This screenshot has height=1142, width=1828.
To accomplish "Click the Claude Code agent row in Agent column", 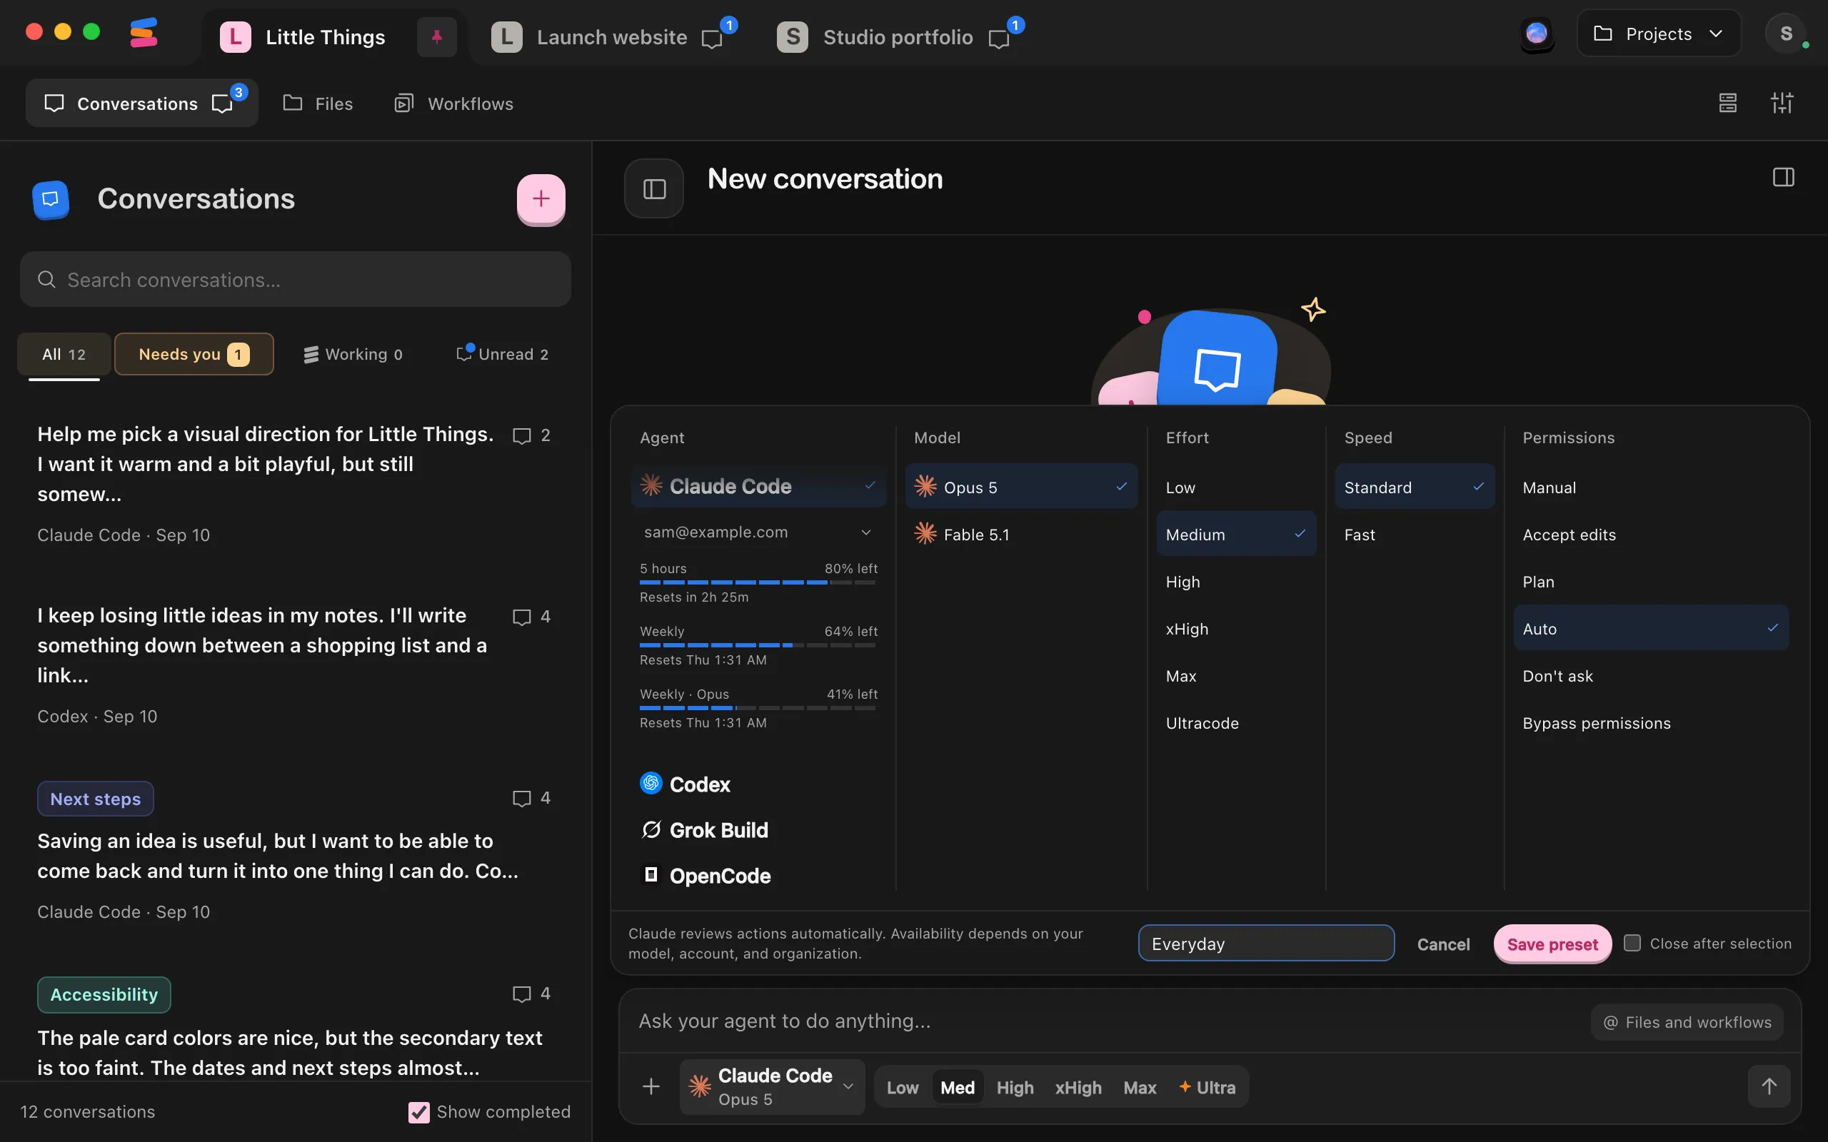I will coord(758,486).
